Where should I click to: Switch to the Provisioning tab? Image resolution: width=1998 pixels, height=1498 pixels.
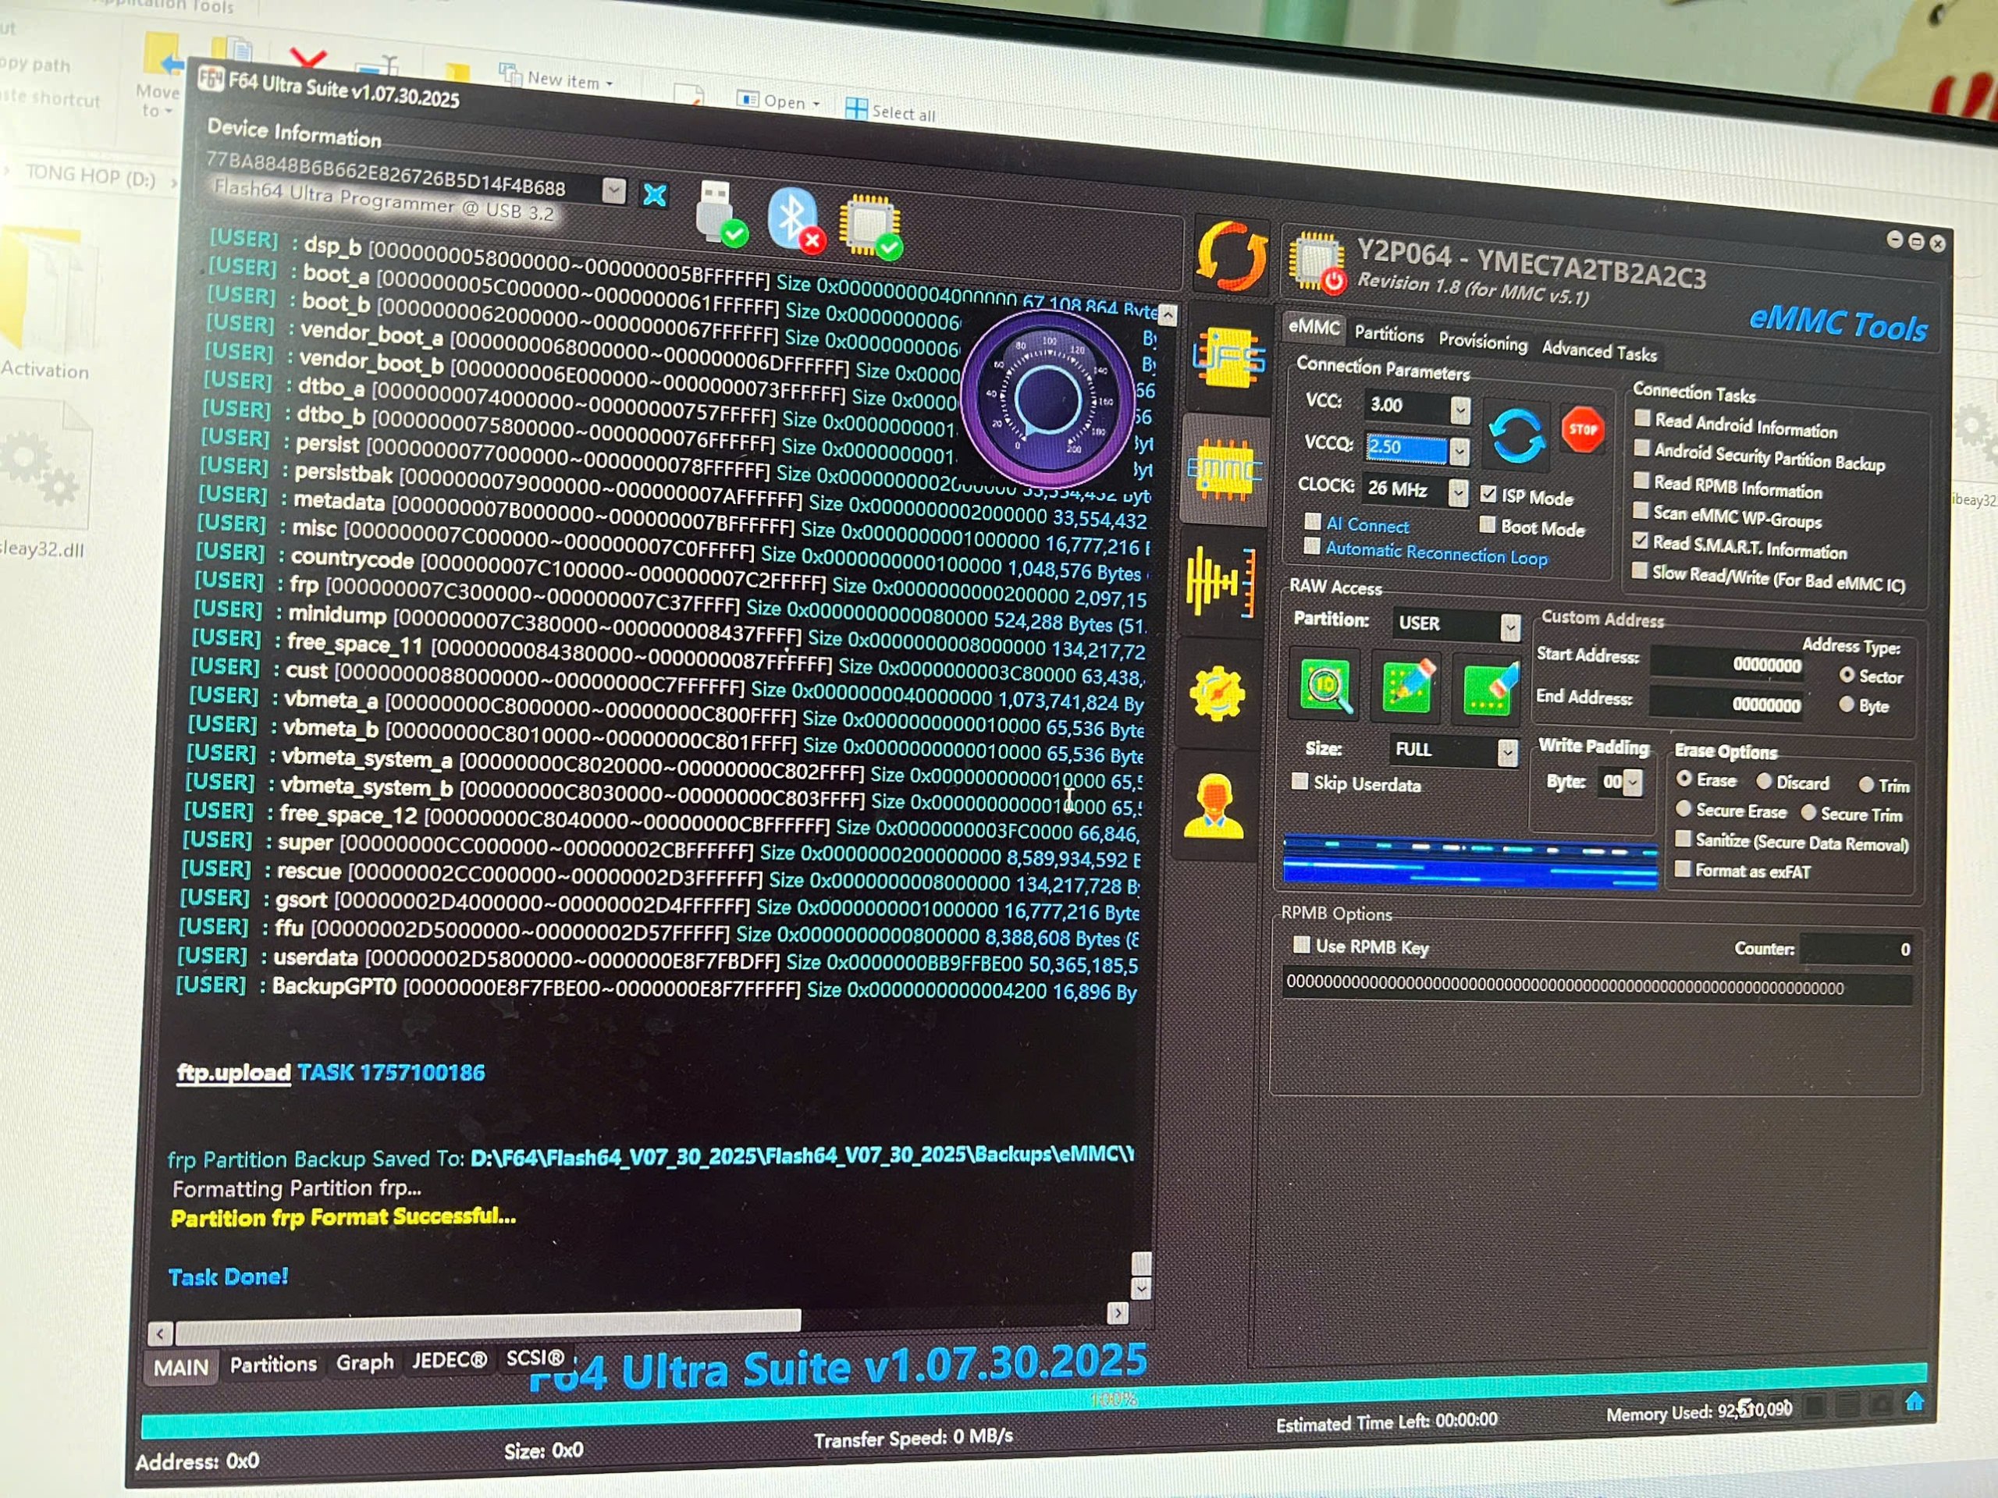1482,341
